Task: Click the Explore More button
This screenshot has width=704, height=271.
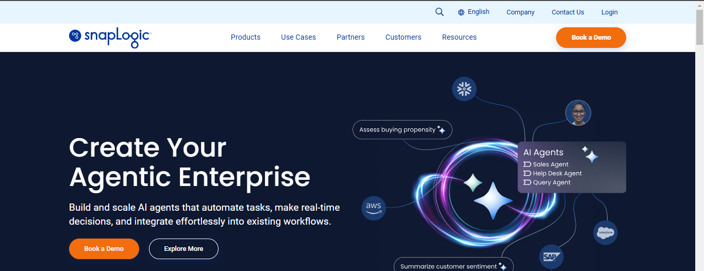Action: tap(183, 249)
